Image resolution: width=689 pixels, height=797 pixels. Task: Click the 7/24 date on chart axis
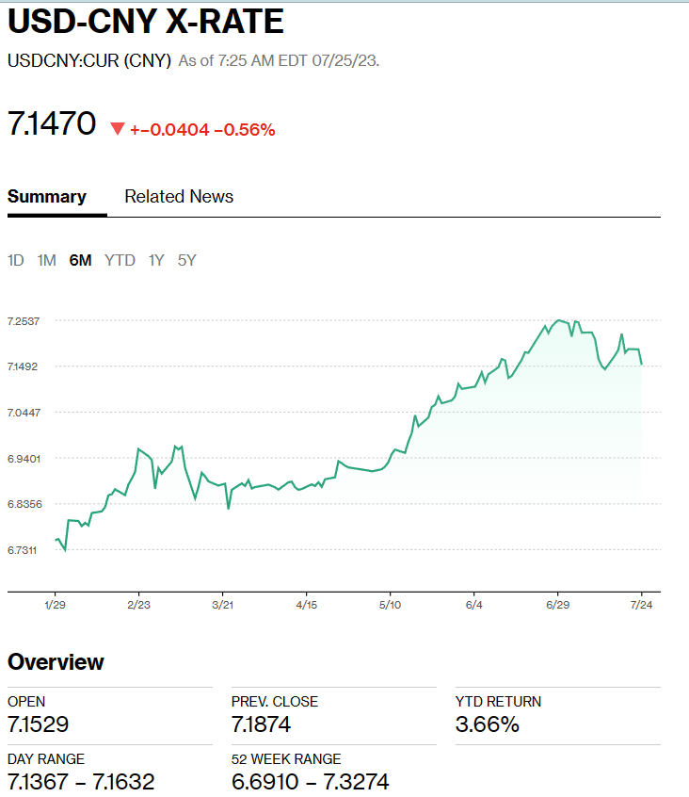pos(641,604)
